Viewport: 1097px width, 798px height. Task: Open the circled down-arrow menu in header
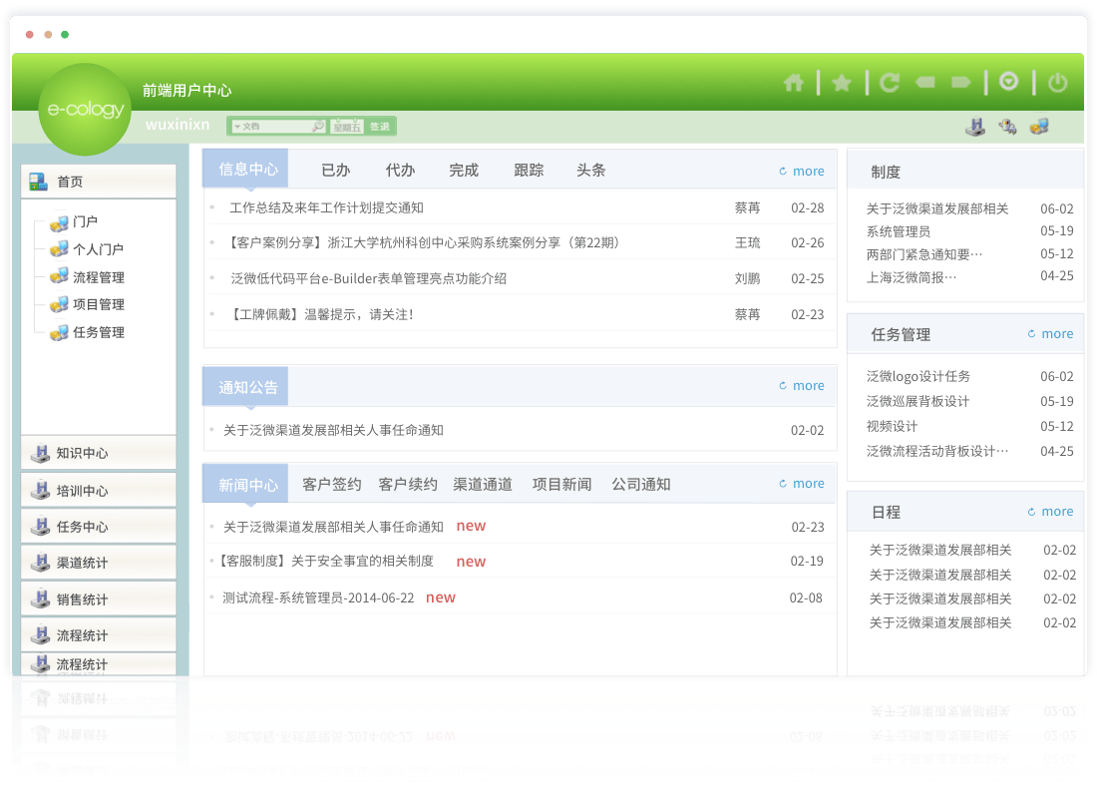(1008, 82)
